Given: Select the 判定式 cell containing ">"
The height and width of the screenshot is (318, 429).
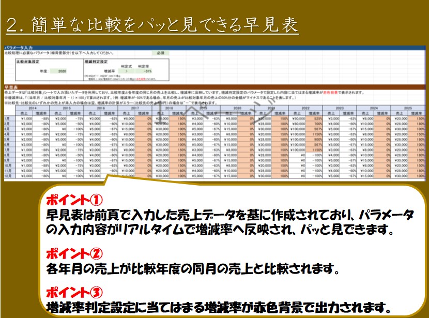Looking at the screenshot, I should point(127,71).
